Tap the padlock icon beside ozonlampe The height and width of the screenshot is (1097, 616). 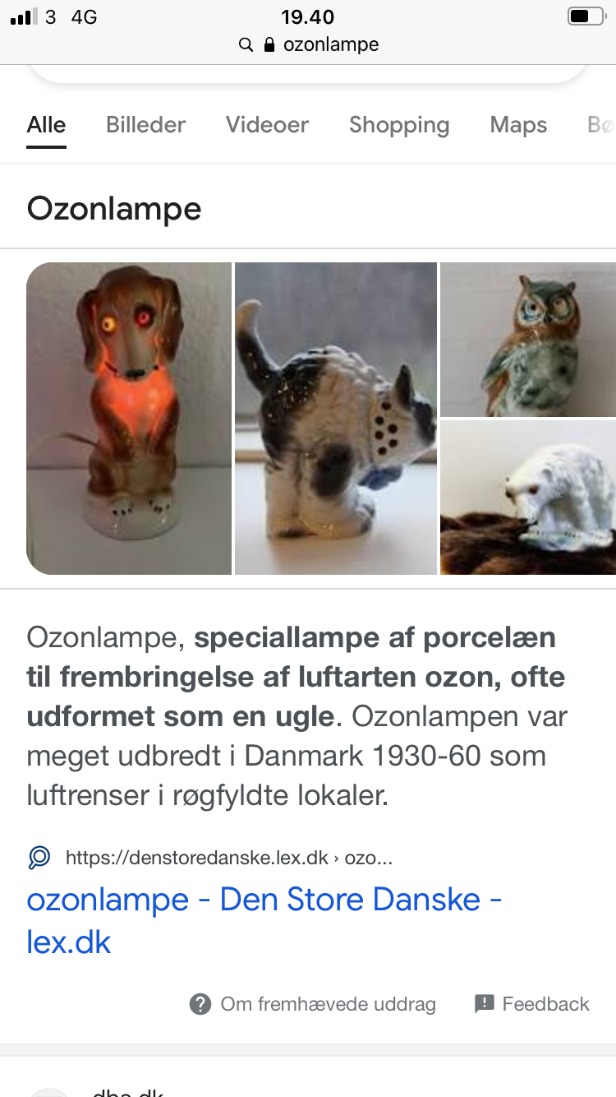coord(269,44)
